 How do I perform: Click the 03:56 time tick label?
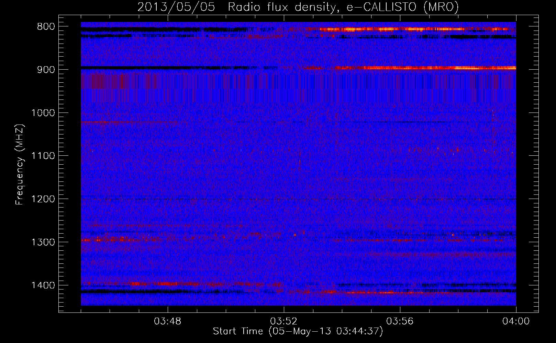[400, 321]
